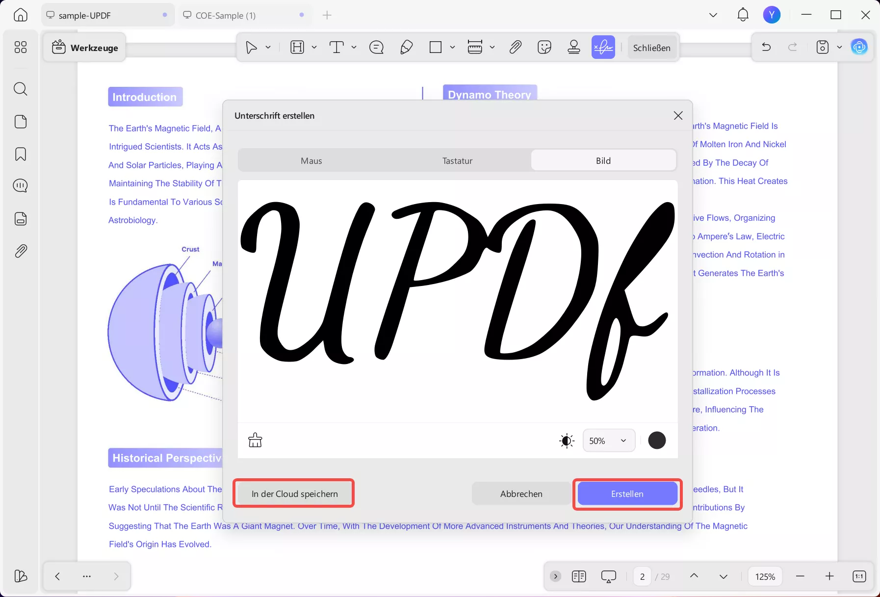Select the Bild signature tab

click(603, 161)
